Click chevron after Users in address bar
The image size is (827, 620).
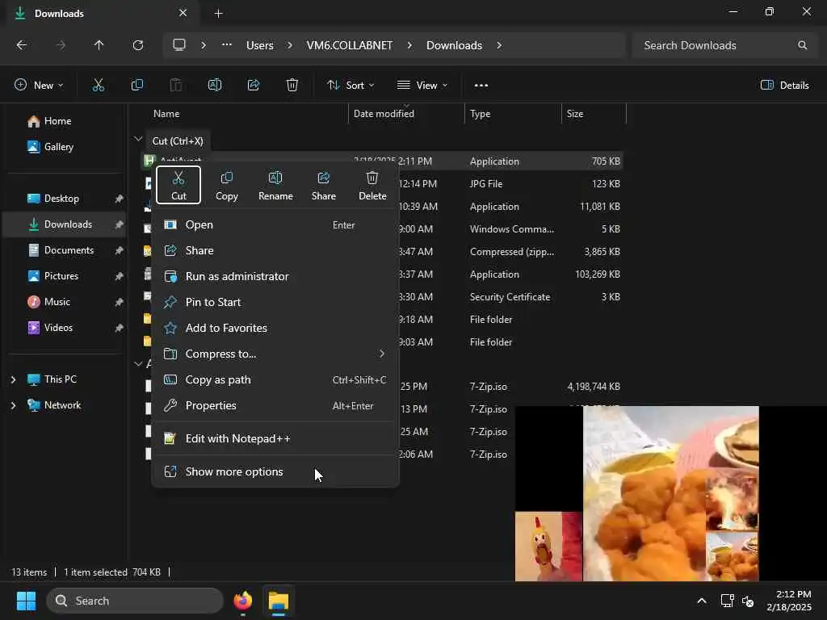pos(290,45)
